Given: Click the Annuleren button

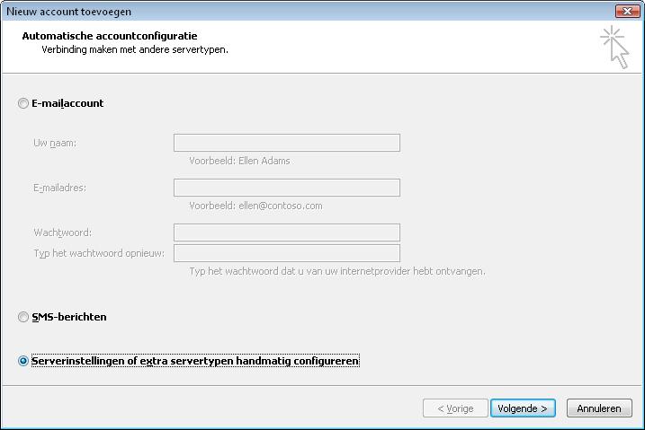Looking at the screenshot, I should [x=599, y=408].
